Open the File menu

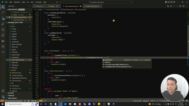6,2
